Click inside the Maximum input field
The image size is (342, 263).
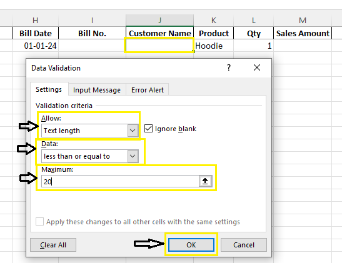click(120, 181)
